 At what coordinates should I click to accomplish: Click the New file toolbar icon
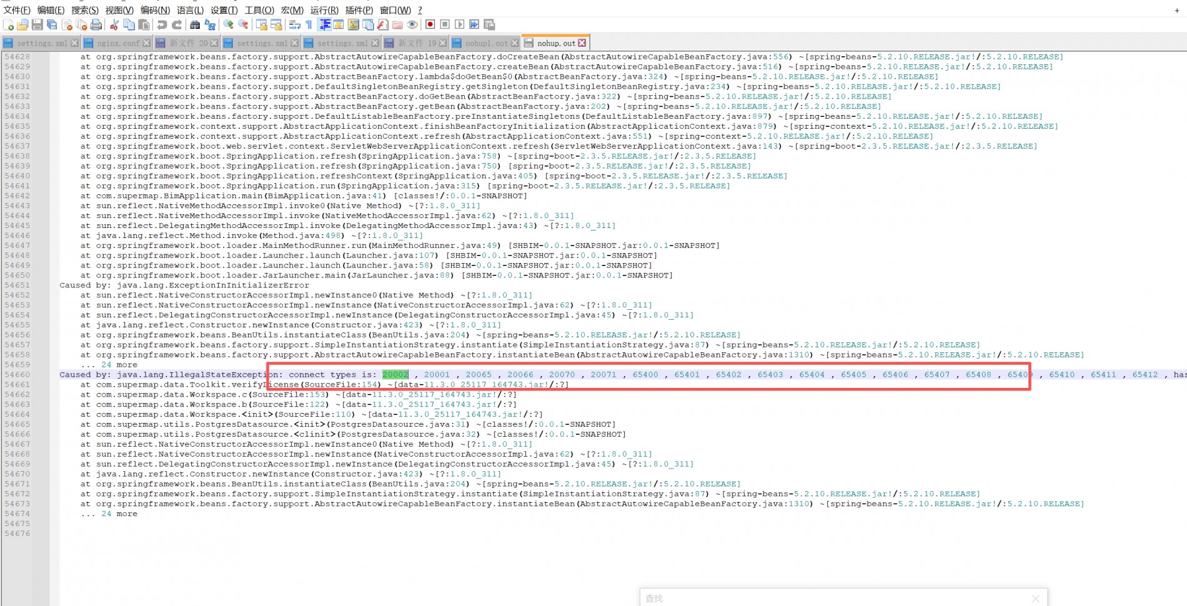click(8, 24)
